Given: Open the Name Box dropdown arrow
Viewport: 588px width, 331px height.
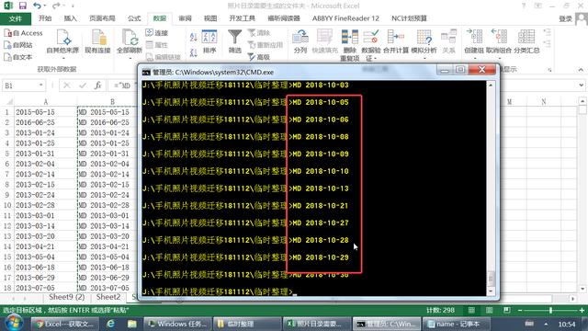Looking at the screenshot, I should [40, 86].
